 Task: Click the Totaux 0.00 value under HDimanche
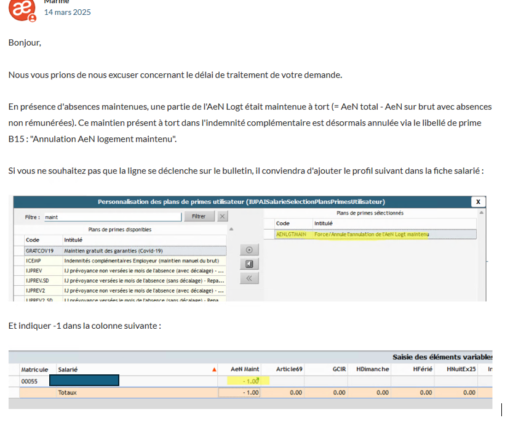coord(383,393)
